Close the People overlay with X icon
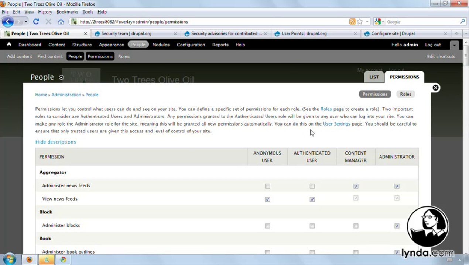 pyautogui.click(x=436, y=88)
